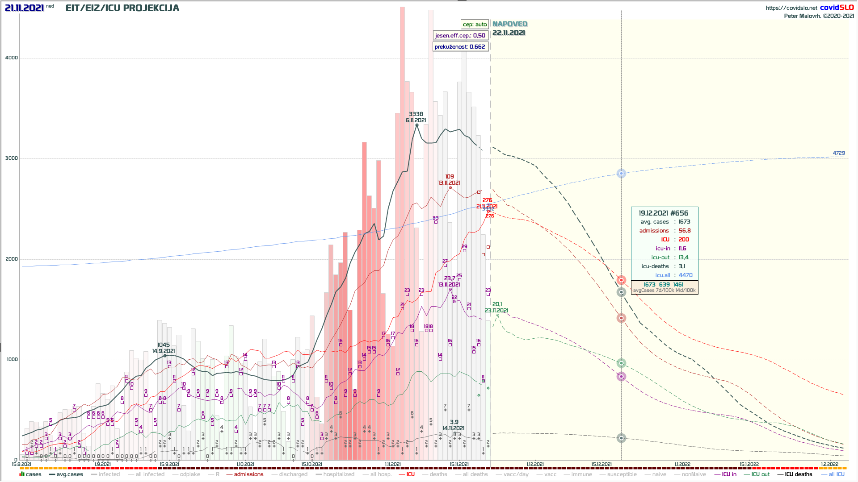This screenshot has width=858, height=482.
Task: Click the dark avg cases circle marker
Action: point(621,292)
